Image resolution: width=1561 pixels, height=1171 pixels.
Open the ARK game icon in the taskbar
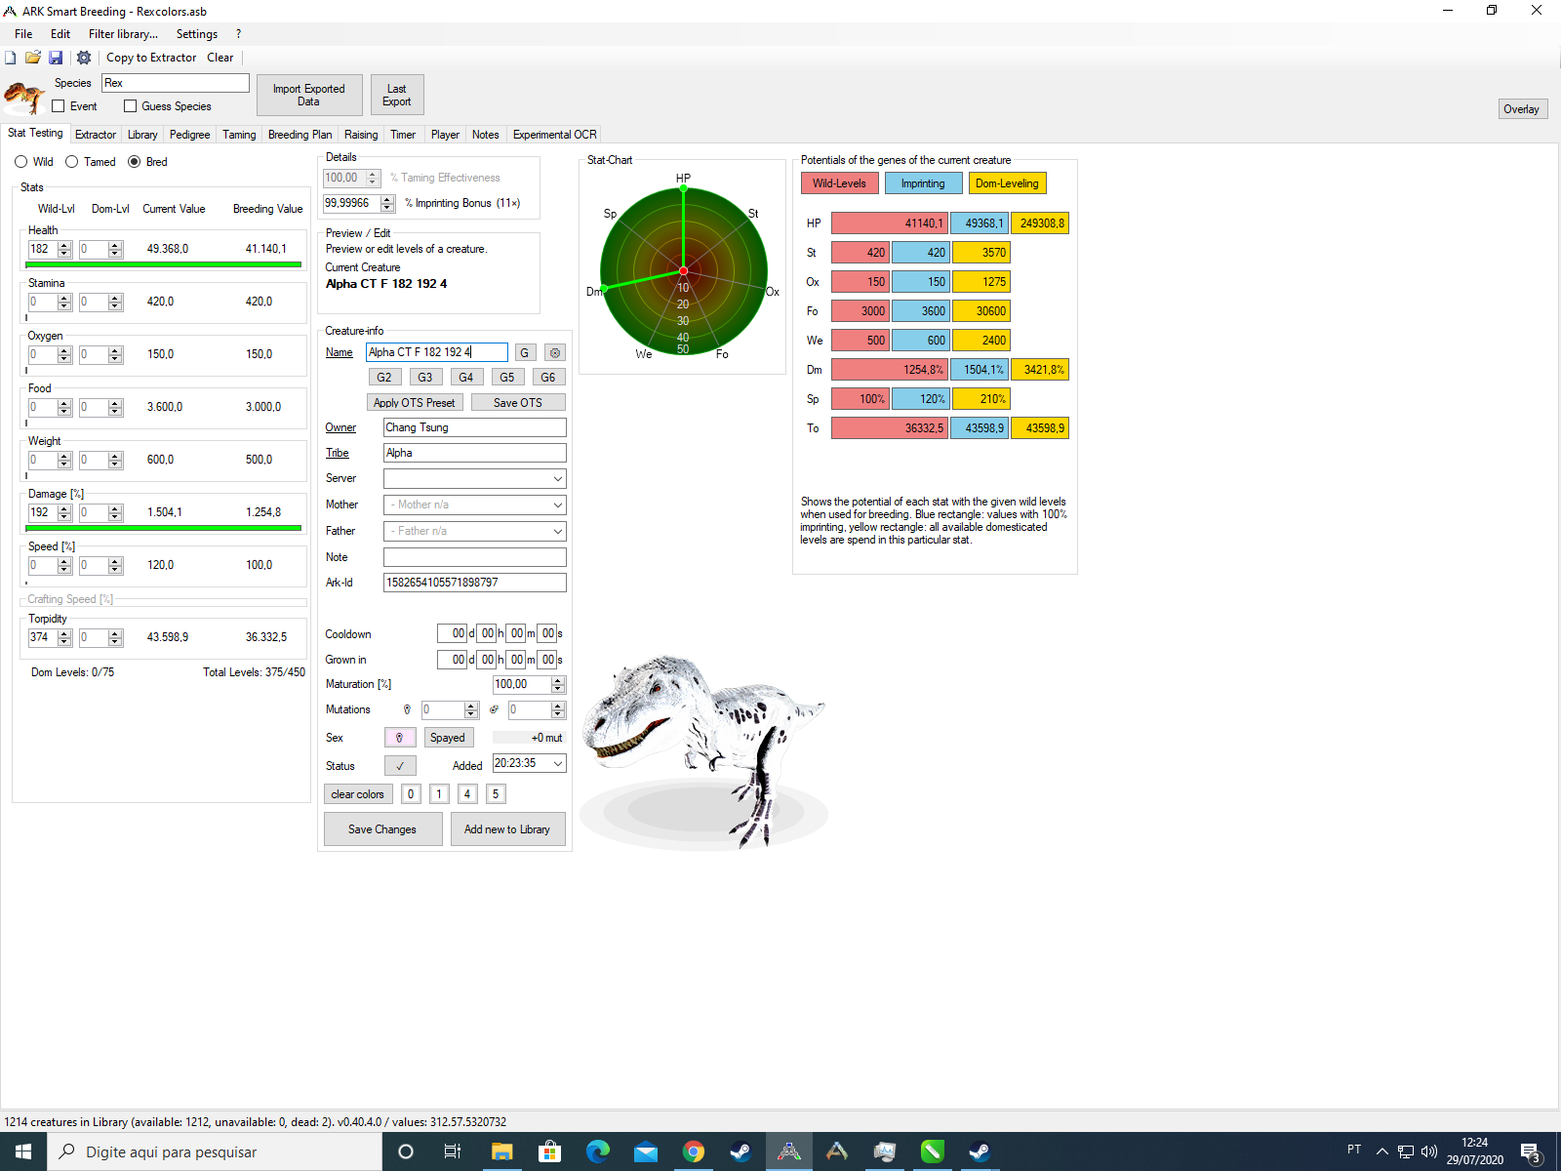coord(836,1151)
